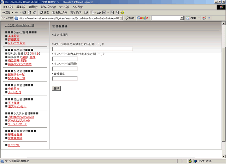Open the Search (検索) toolbar button

click(x=44, y=12)
